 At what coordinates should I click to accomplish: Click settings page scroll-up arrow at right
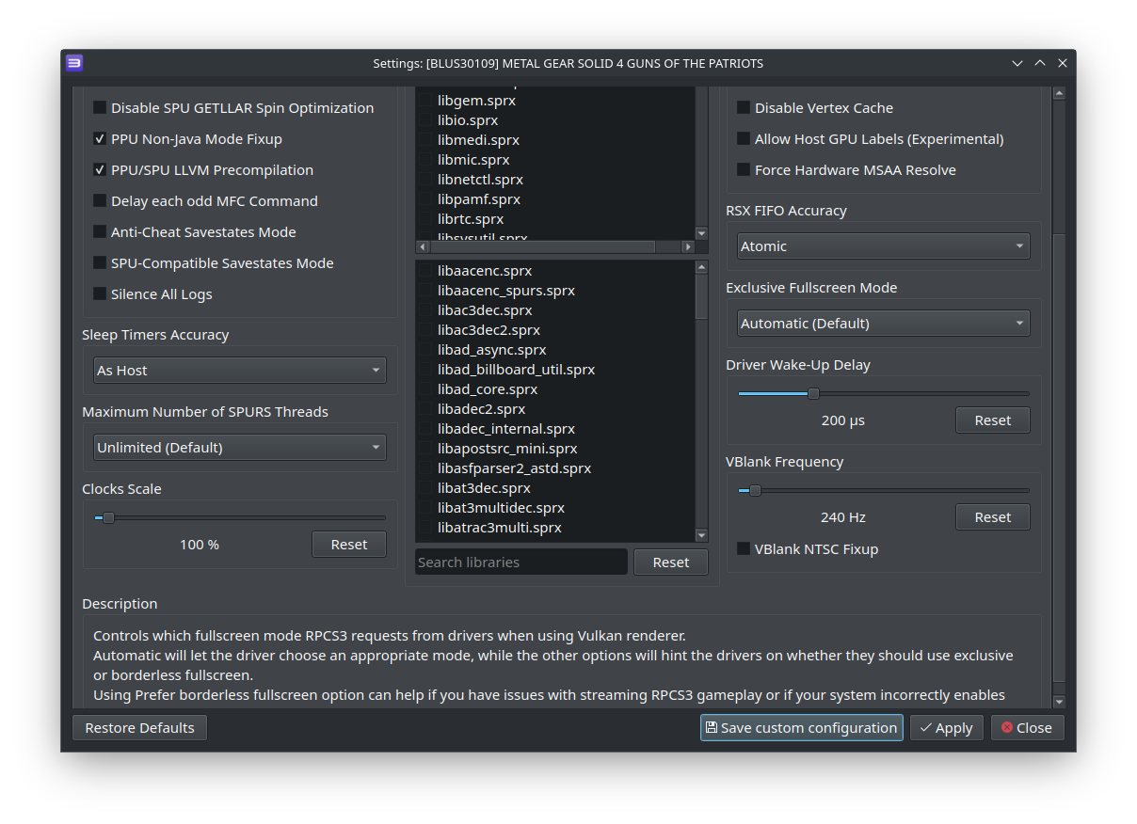pyautogui.click(x=1059, y=93)
